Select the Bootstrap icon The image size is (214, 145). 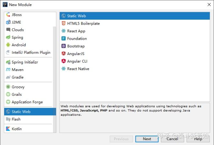pyautogui.click(x=64, y=46)
